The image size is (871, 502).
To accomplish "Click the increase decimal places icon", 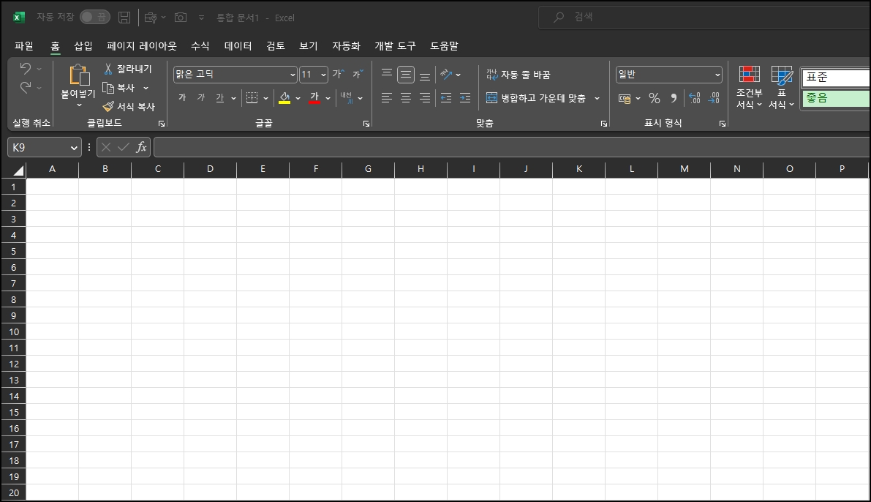I will pos(694,97).
